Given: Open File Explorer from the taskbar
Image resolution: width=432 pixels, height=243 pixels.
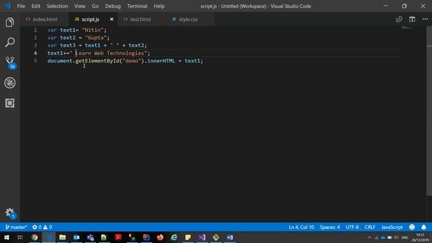Looking at the screenshot, I should [62, 237].
